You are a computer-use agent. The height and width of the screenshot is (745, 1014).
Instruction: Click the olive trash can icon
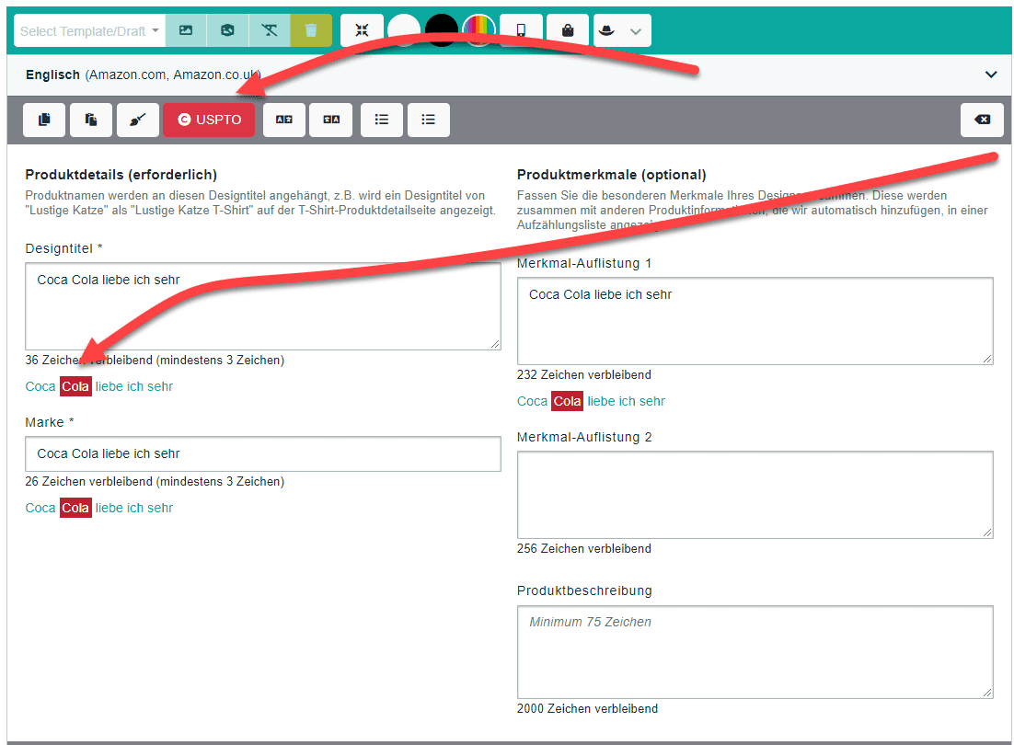[x=311, y=31]
